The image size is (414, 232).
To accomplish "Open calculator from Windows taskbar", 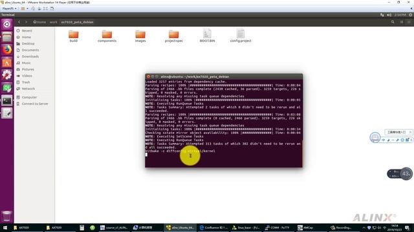I will pos(82,227).
